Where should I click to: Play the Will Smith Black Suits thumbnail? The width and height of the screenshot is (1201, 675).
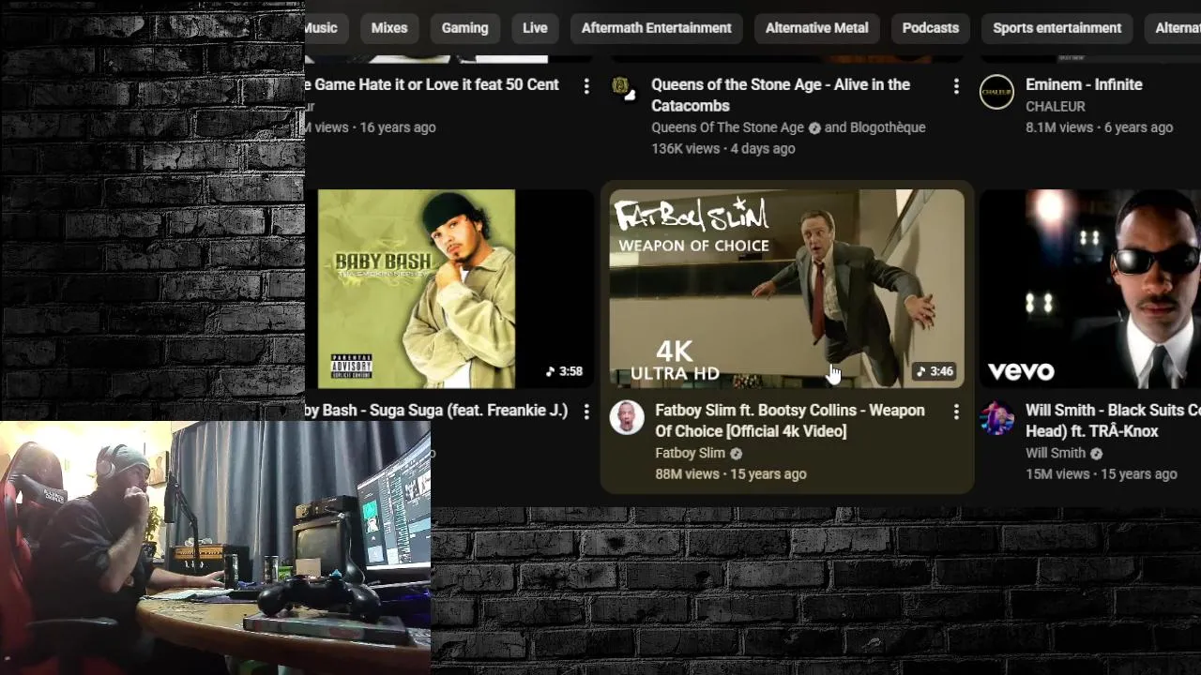coord(1090,289)
